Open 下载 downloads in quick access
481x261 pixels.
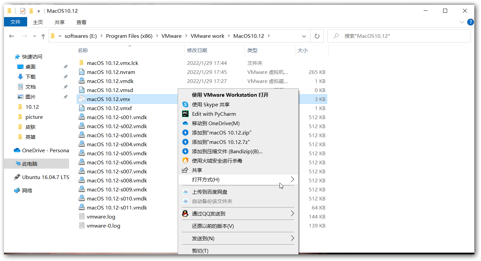31,77
